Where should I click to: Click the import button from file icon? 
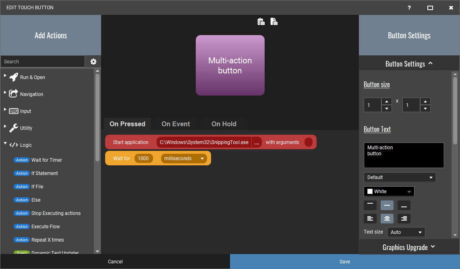274,21
